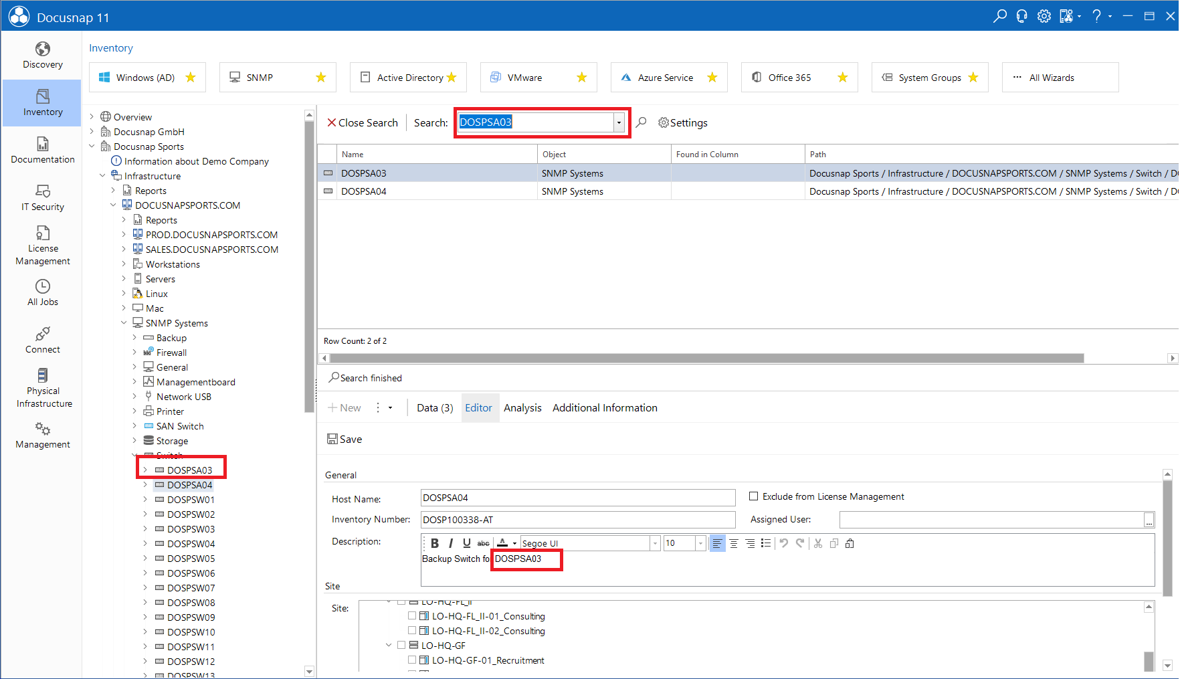Toggle favorite star on Windows (AD) wizard
1180x679 pixels.
(x=191, y=78)
